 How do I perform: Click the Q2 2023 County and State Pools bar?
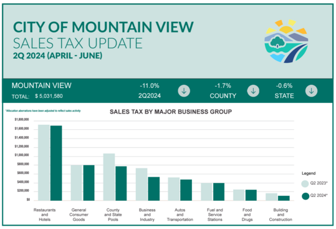(x=109, y=177)
